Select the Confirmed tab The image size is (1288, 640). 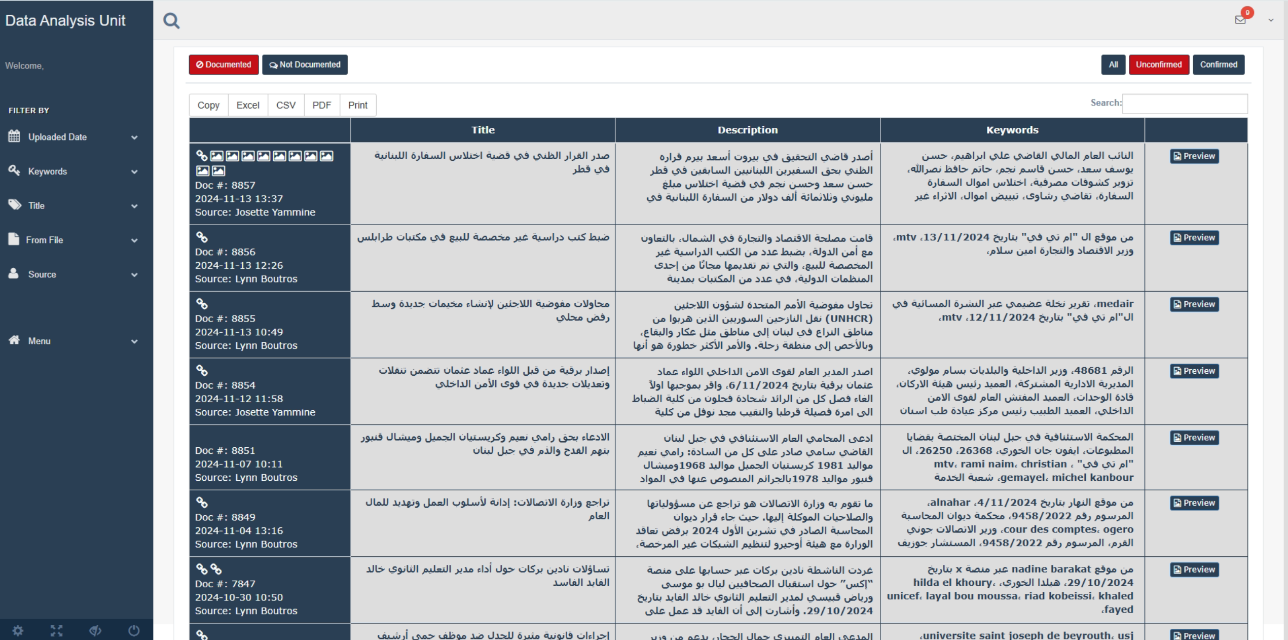(x=1218, y=65)
